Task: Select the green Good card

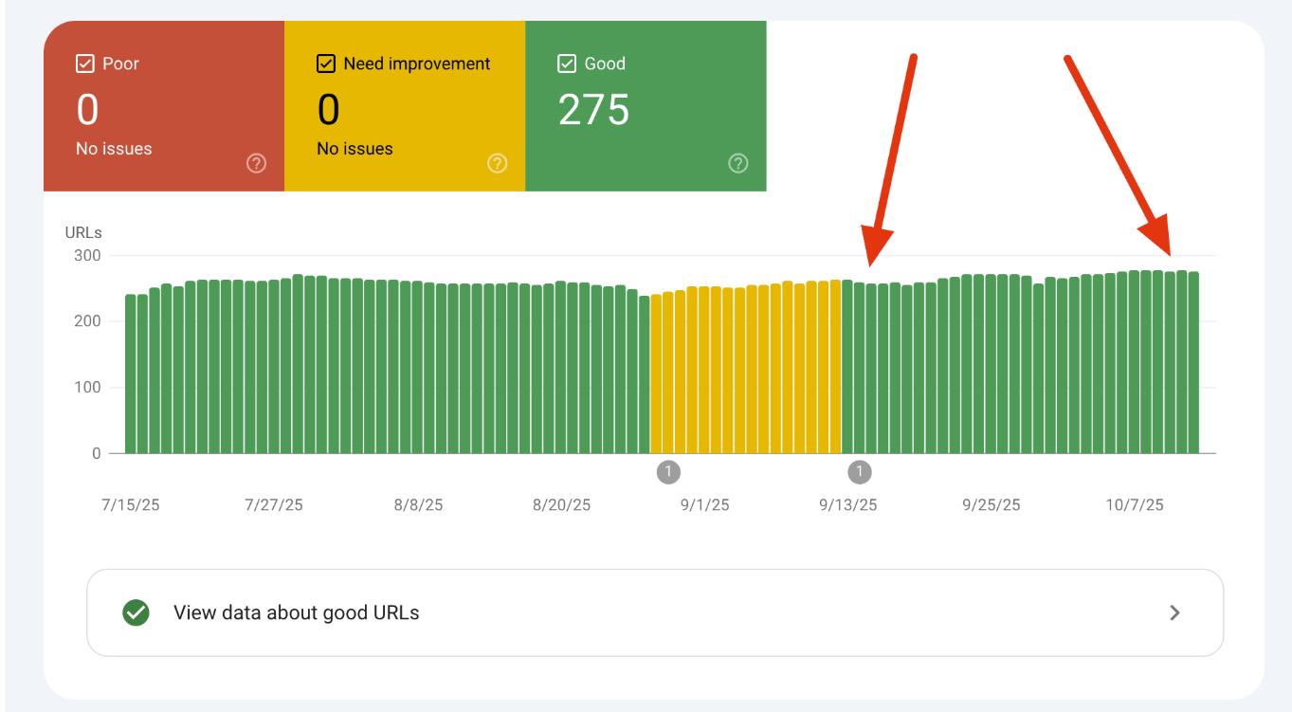Action: (x=646, y=106)
